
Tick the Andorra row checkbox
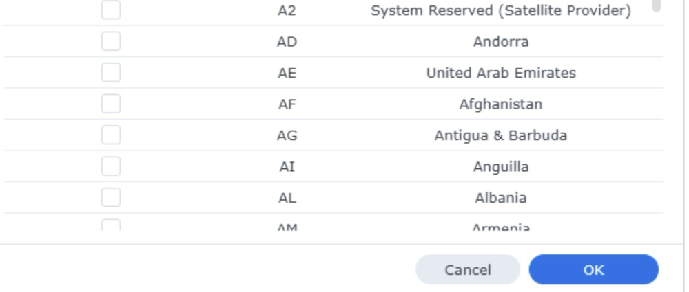(110, 42)
